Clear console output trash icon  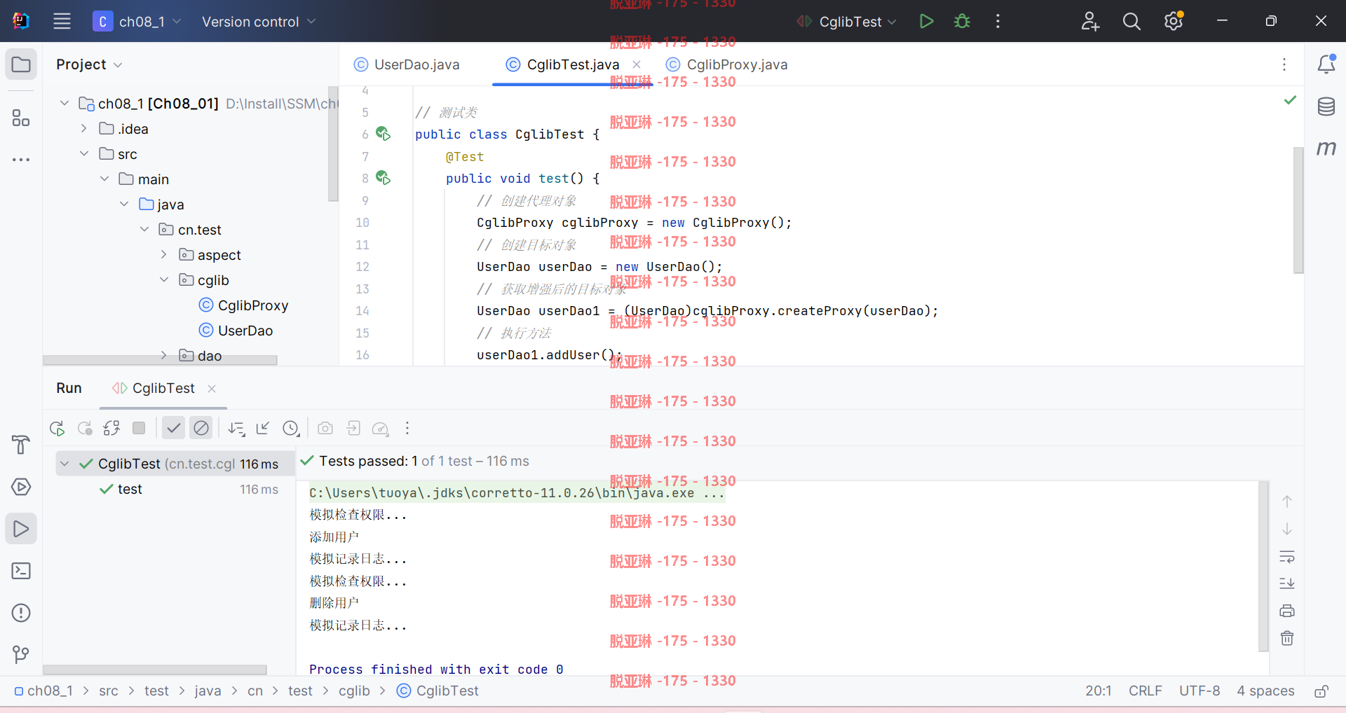(x=1287, y=638)
